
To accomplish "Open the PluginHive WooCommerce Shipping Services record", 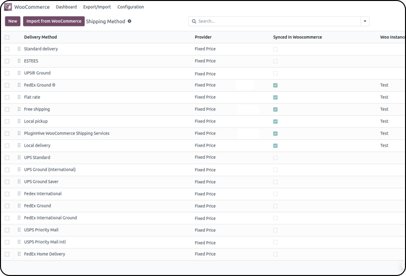I will click(67, 133).
